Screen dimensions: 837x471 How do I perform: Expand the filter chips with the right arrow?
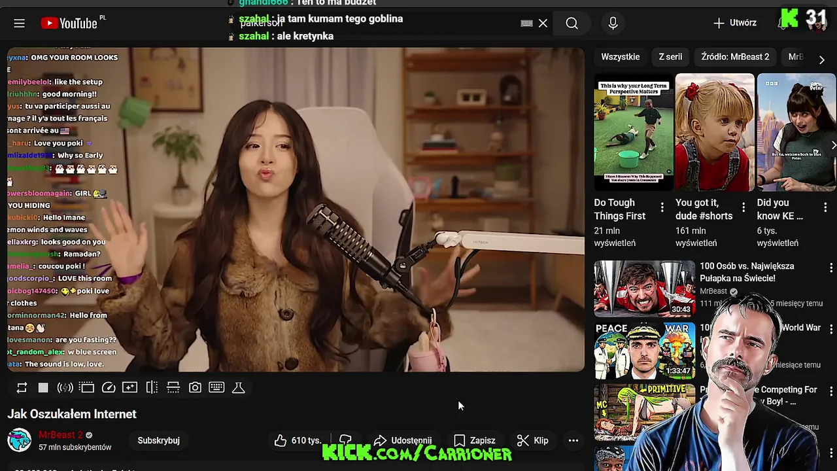pos(822,60)
